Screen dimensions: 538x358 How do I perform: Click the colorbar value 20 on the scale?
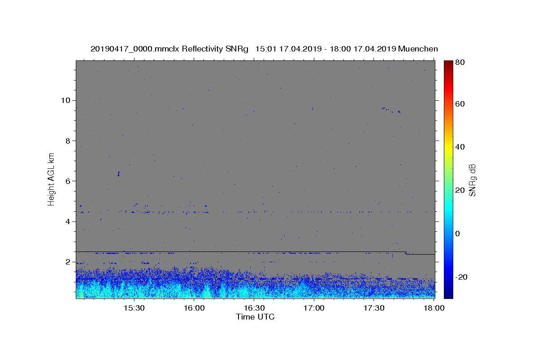coord(460,190)
